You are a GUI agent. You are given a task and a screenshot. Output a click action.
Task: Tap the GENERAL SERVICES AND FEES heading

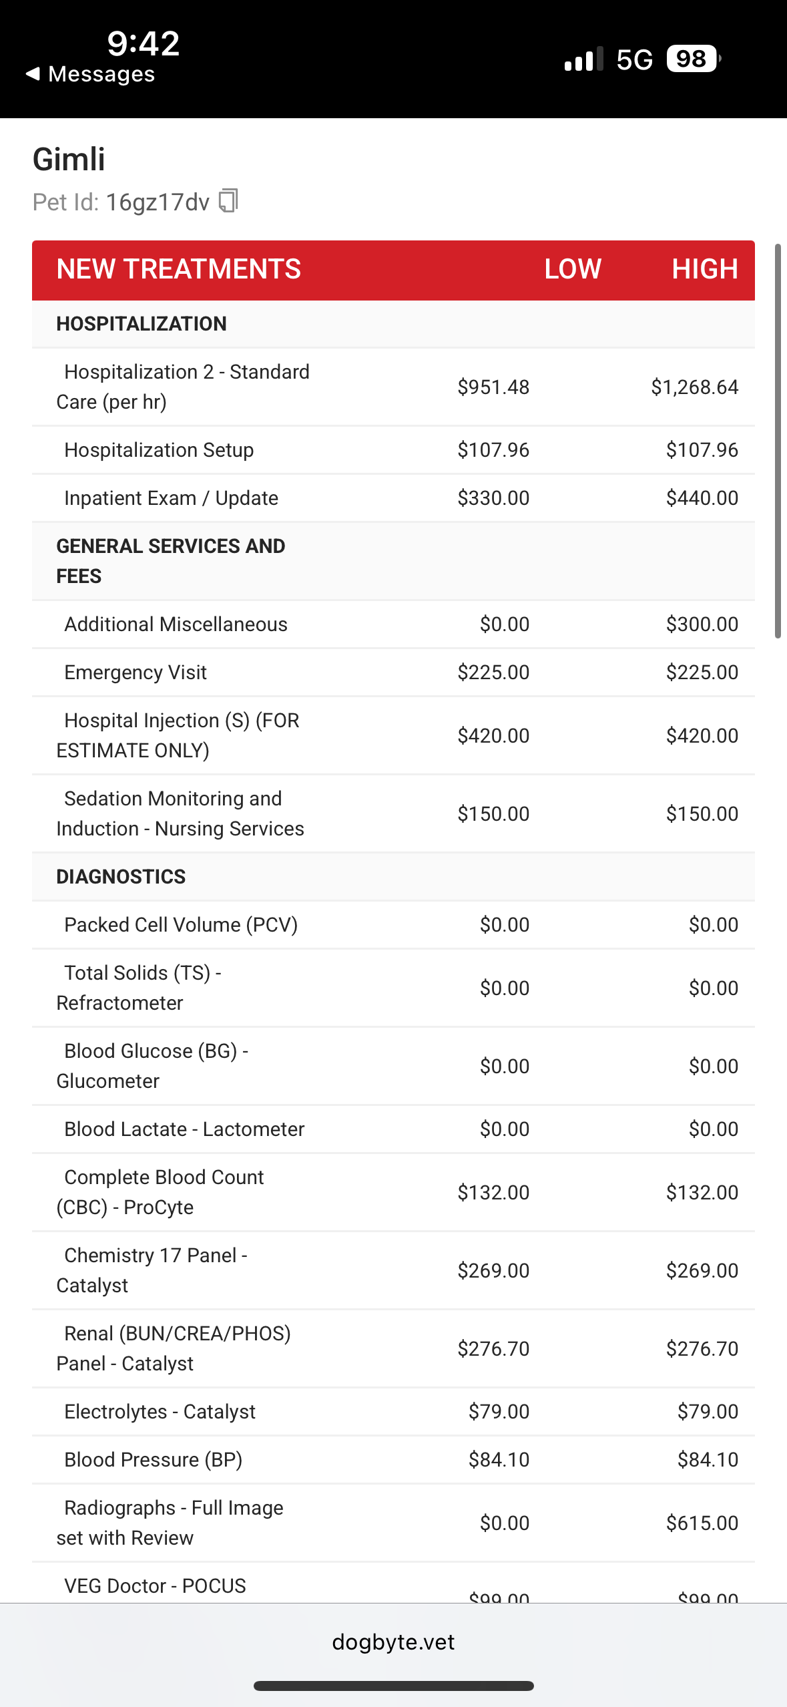click(x=170, y=561)
